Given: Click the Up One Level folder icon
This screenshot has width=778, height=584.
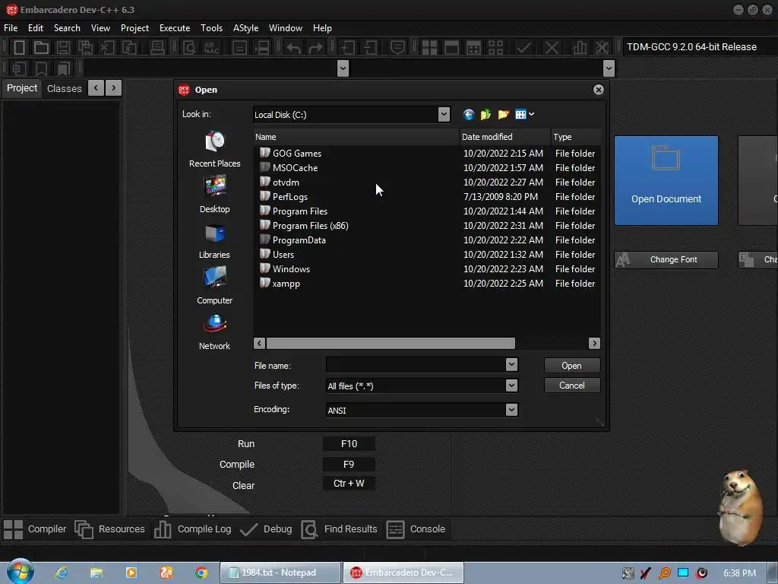Looking at the screenshot, I should tap(485, 115).
